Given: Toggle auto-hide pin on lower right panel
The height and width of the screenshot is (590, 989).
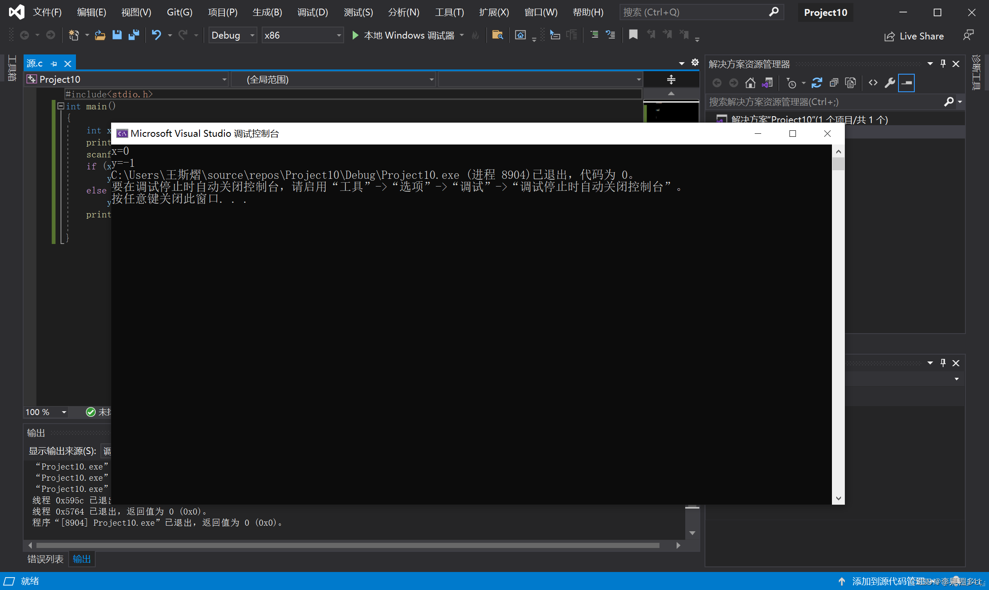Looking at the screenshot, I should [943, 363].
